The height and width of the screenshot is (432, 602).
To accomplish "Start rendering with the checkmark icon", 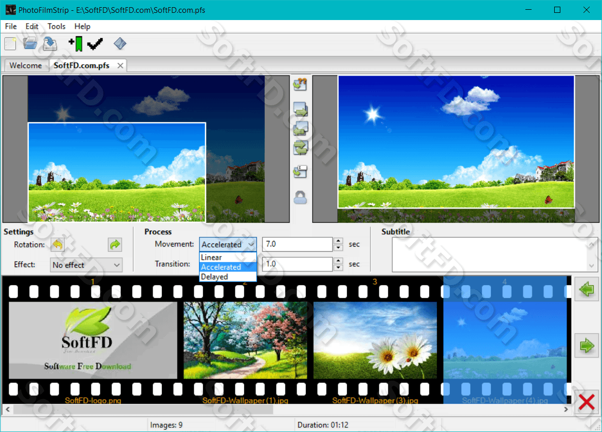I will [x=95, y=44].
